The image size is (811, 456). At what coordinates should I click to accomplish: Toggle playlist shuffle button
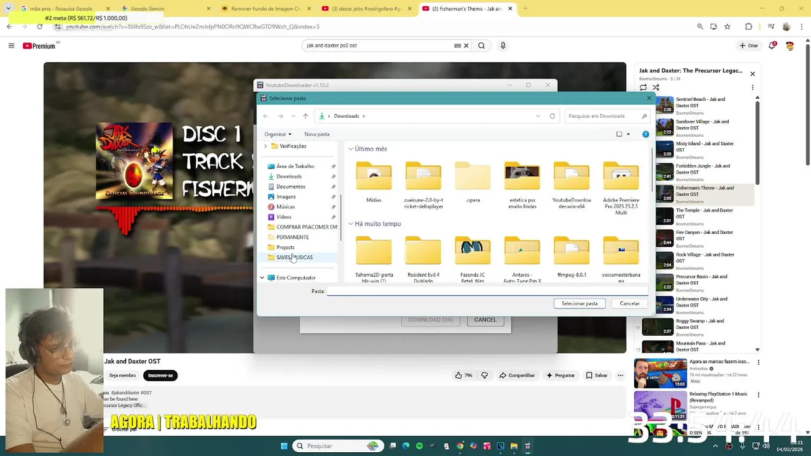click(656, 87)
